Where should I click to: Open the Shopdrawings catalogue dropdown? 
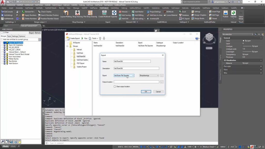point(149,76)
